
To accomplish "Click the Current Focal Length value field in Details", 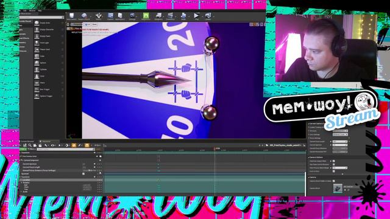I will (340, 142).
